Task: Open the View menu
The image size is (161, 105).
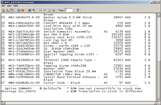Action: (x=9, y=5)
